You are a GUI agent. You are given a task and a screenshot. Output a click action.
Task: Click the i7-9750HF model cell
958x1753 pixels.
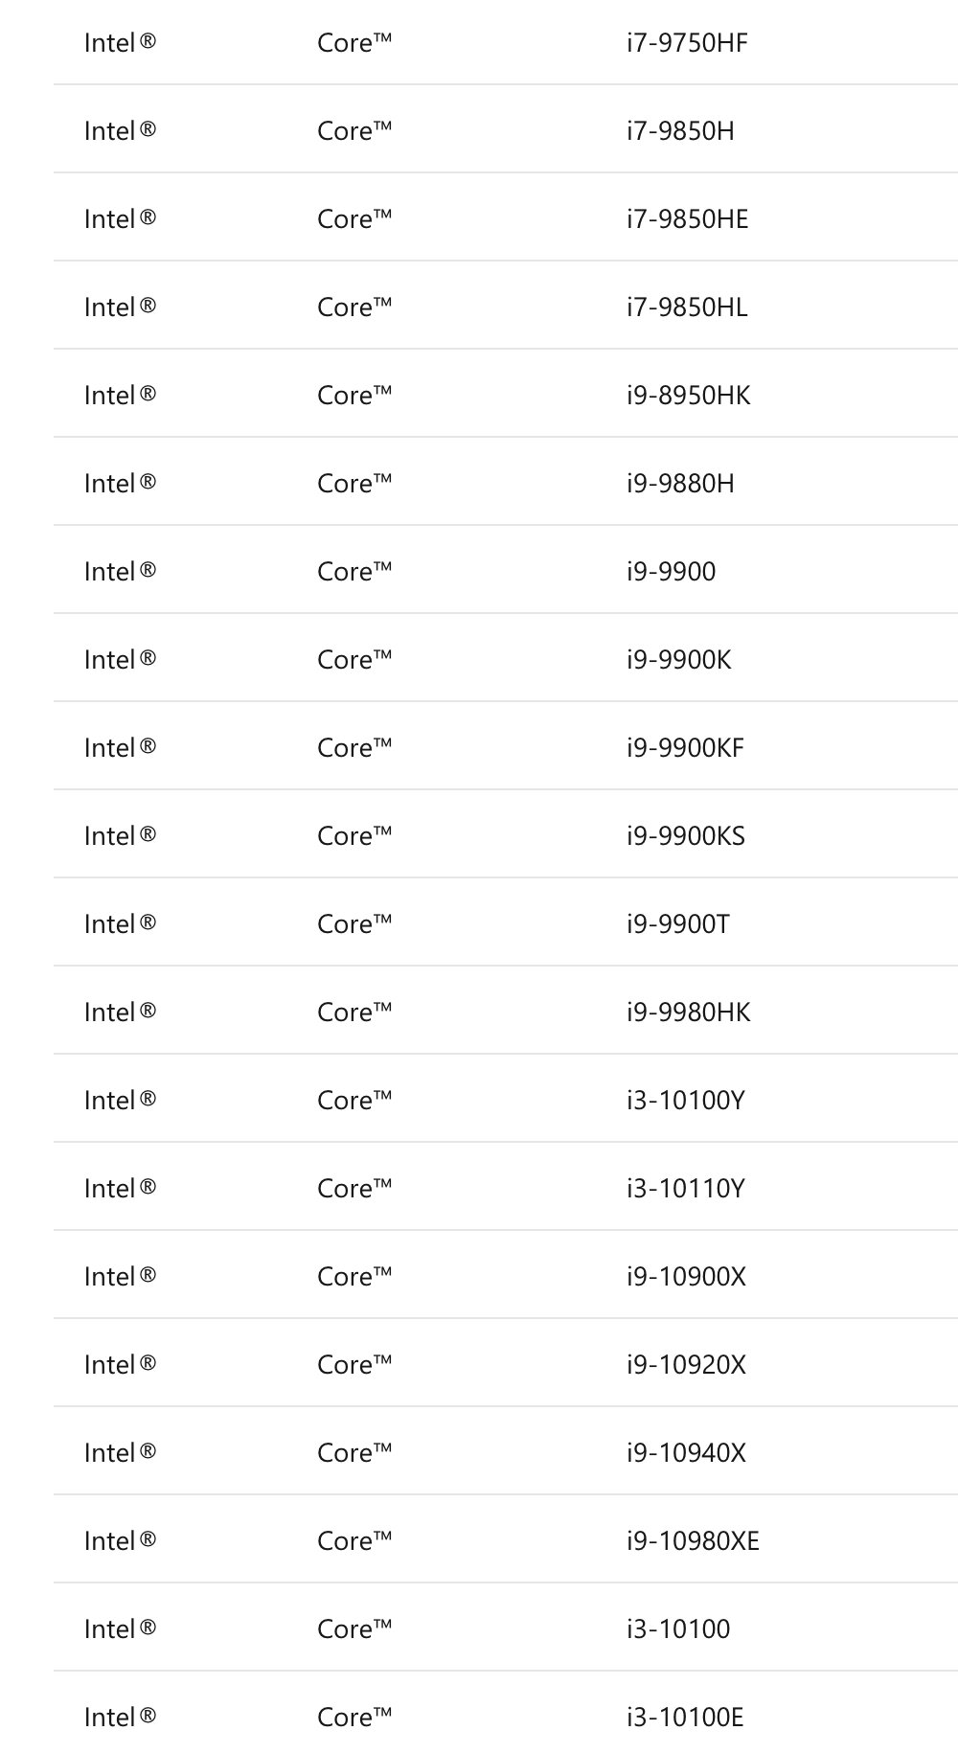[x=687, y=43]
